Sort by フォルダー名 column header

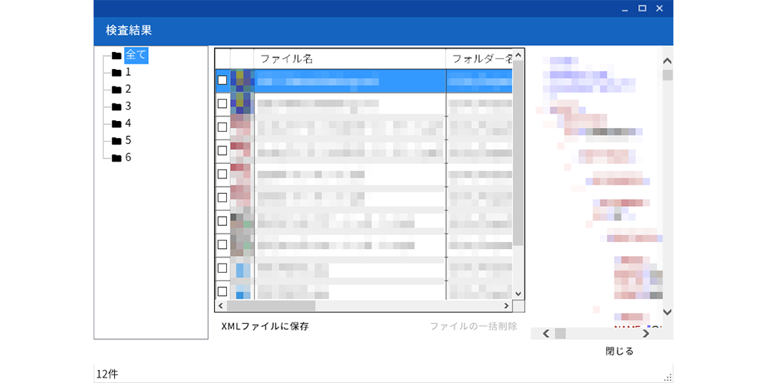(x=479, y=59)
